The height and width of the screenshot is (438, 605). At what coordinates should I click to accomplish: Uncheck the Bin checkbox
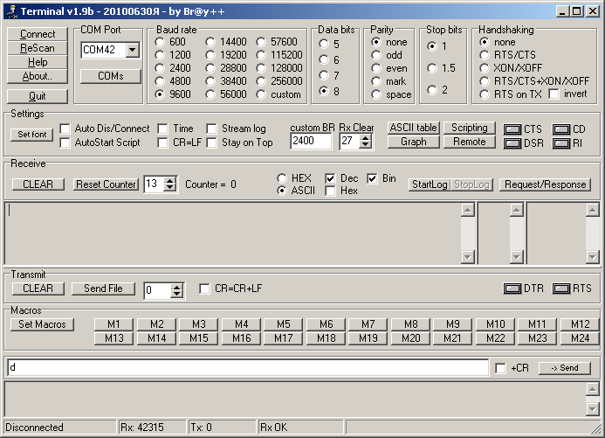372,178
